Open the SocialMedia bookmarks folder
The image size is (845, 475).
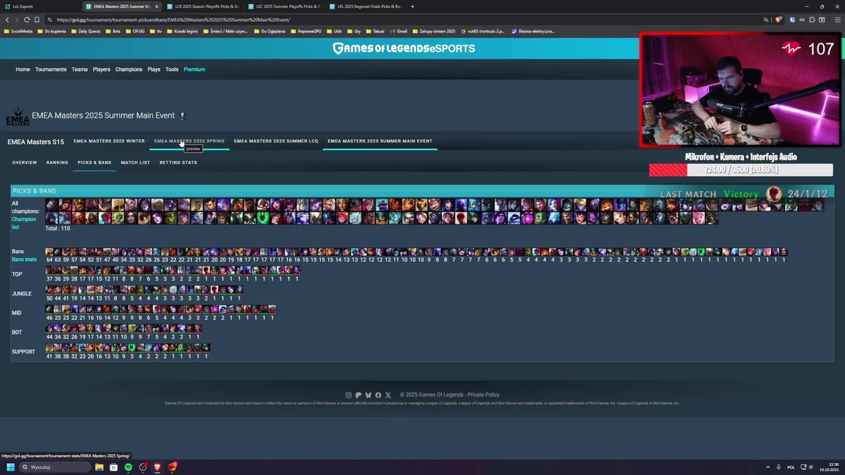[x=18, y=31]
